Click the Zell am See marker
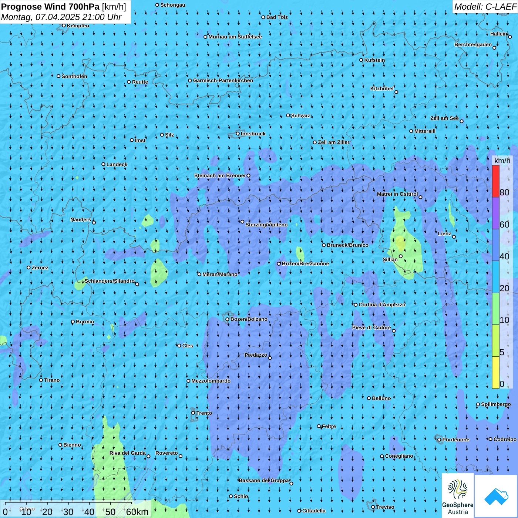The image size is (518, 518). tap(461, 121)
